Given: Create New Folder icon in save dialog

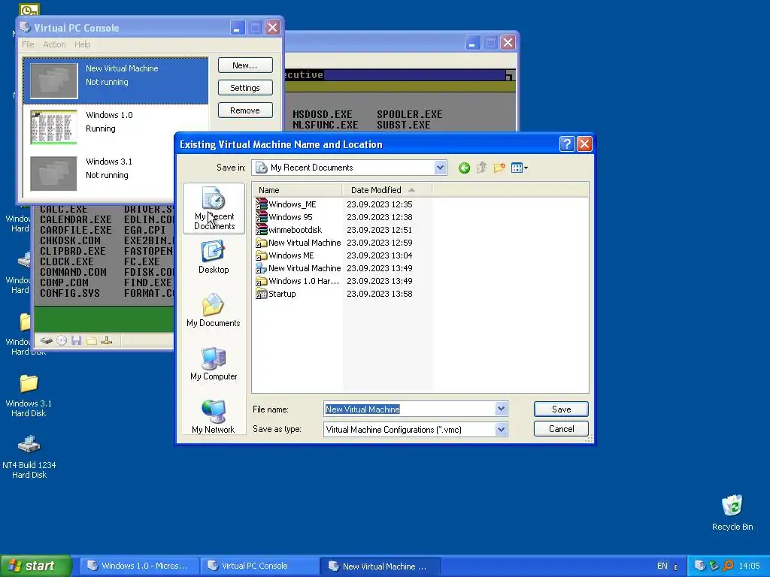Looking at the screenshot, I should [499, 168].
